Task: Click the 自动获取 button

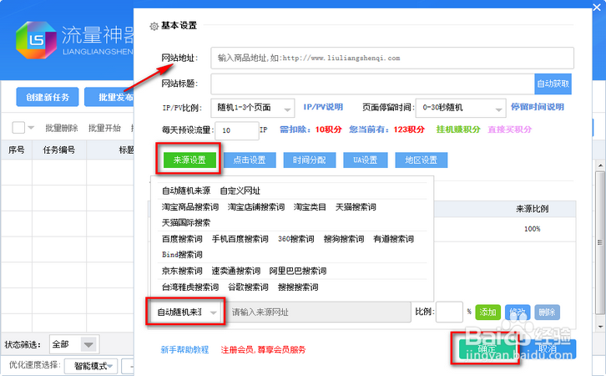Action: pyautogui.click(x=553, y=84)
